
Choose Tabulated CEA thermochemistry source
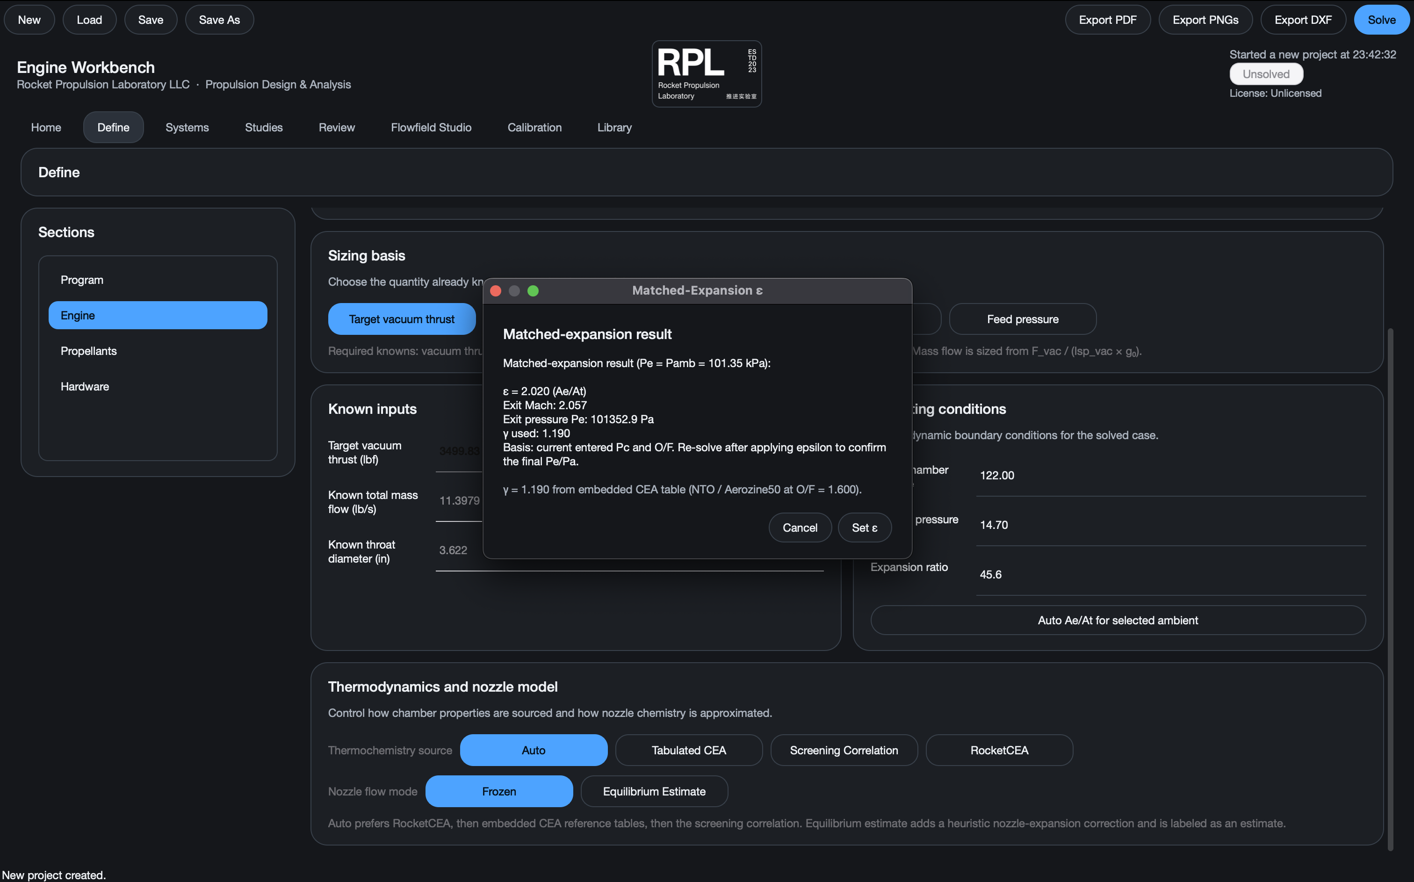point(689,750)
